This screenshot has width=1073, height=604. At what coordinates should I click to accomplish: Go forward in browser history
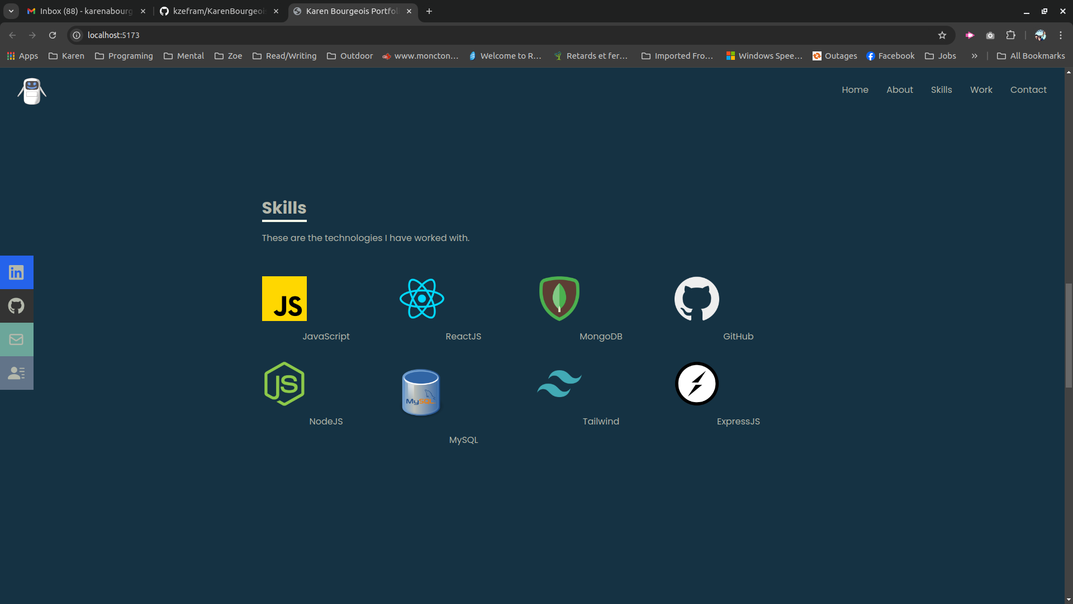coord(32,35)
